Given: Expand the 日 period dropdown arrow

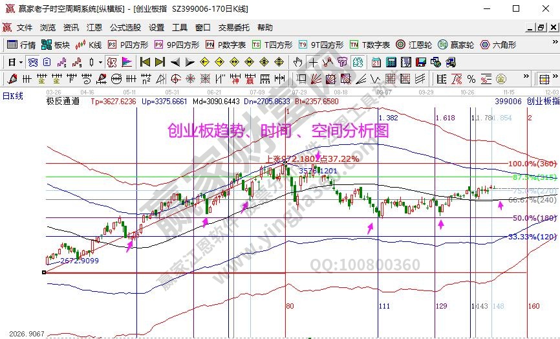Looking at the screenshot, I should [21, 63].
